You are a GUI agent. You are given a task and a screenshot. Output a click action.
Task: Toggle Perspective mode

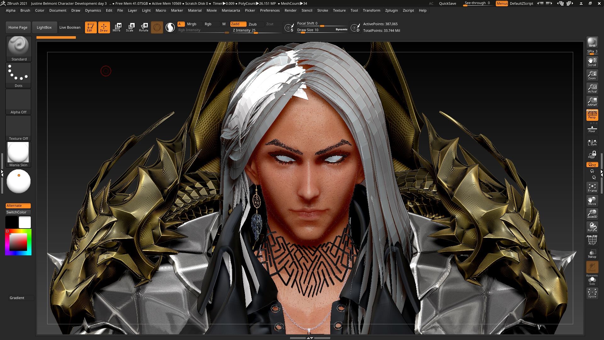pyautogui.click(x=592, y=115)
